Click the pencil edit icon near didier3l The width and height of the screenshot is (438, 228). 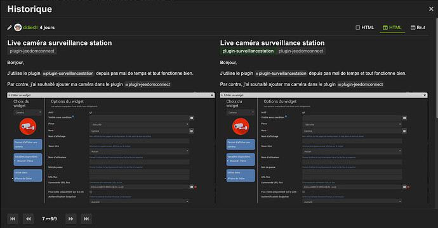(10, 27)
